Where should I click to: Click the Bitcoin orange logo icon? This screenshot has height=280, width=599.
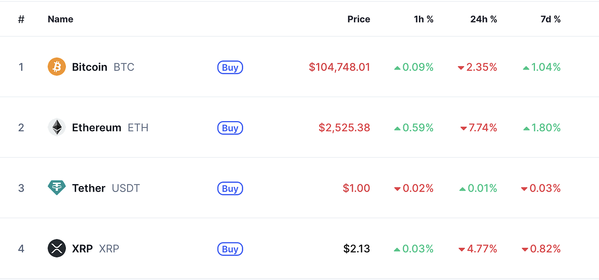(57, 67)
